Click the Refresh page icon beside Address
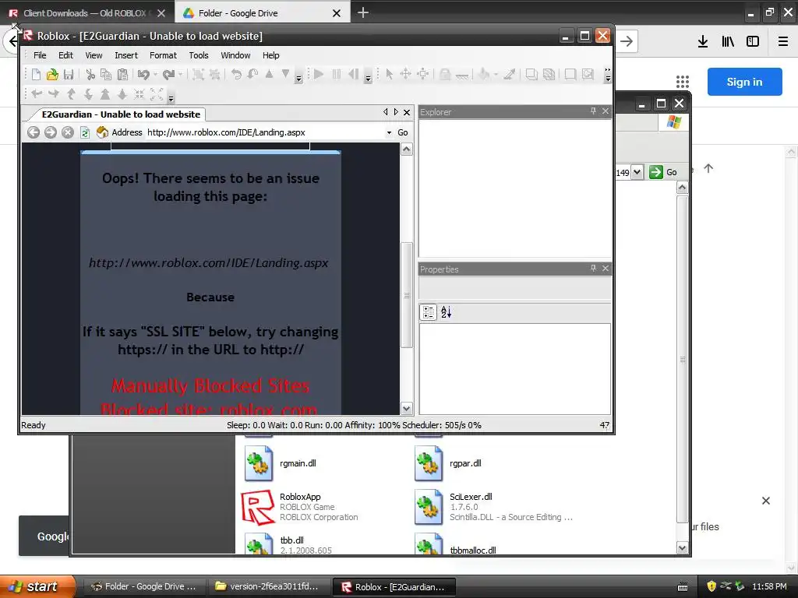Screen dimensions: 798x598 [85, 132]
